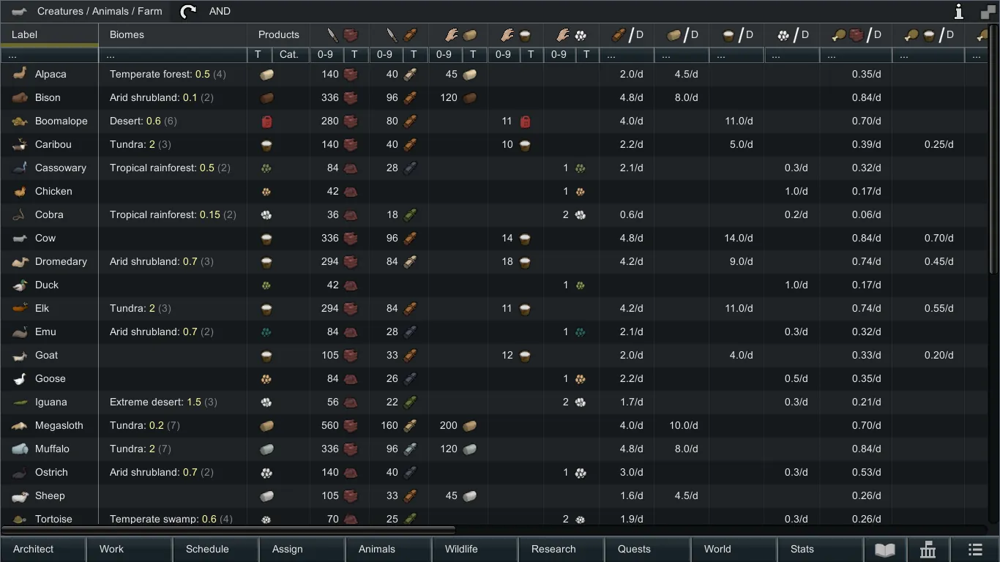
Task: Open the book icon in bottom bar
Action: coord(884,549)
